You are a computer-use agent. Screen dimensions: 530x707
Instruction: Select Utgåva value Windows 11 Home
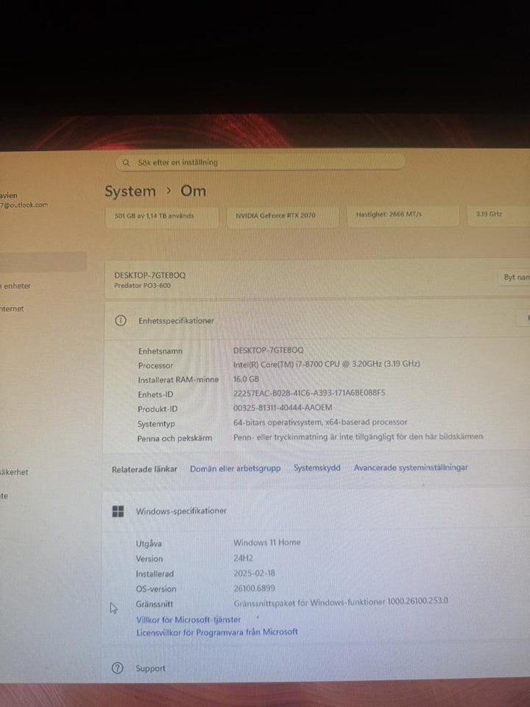click(266, 543)
